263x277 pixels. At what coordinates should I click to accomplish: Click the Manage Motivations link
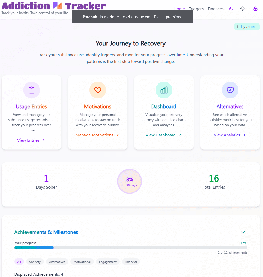pyautogui.click(x=97, y=135)
